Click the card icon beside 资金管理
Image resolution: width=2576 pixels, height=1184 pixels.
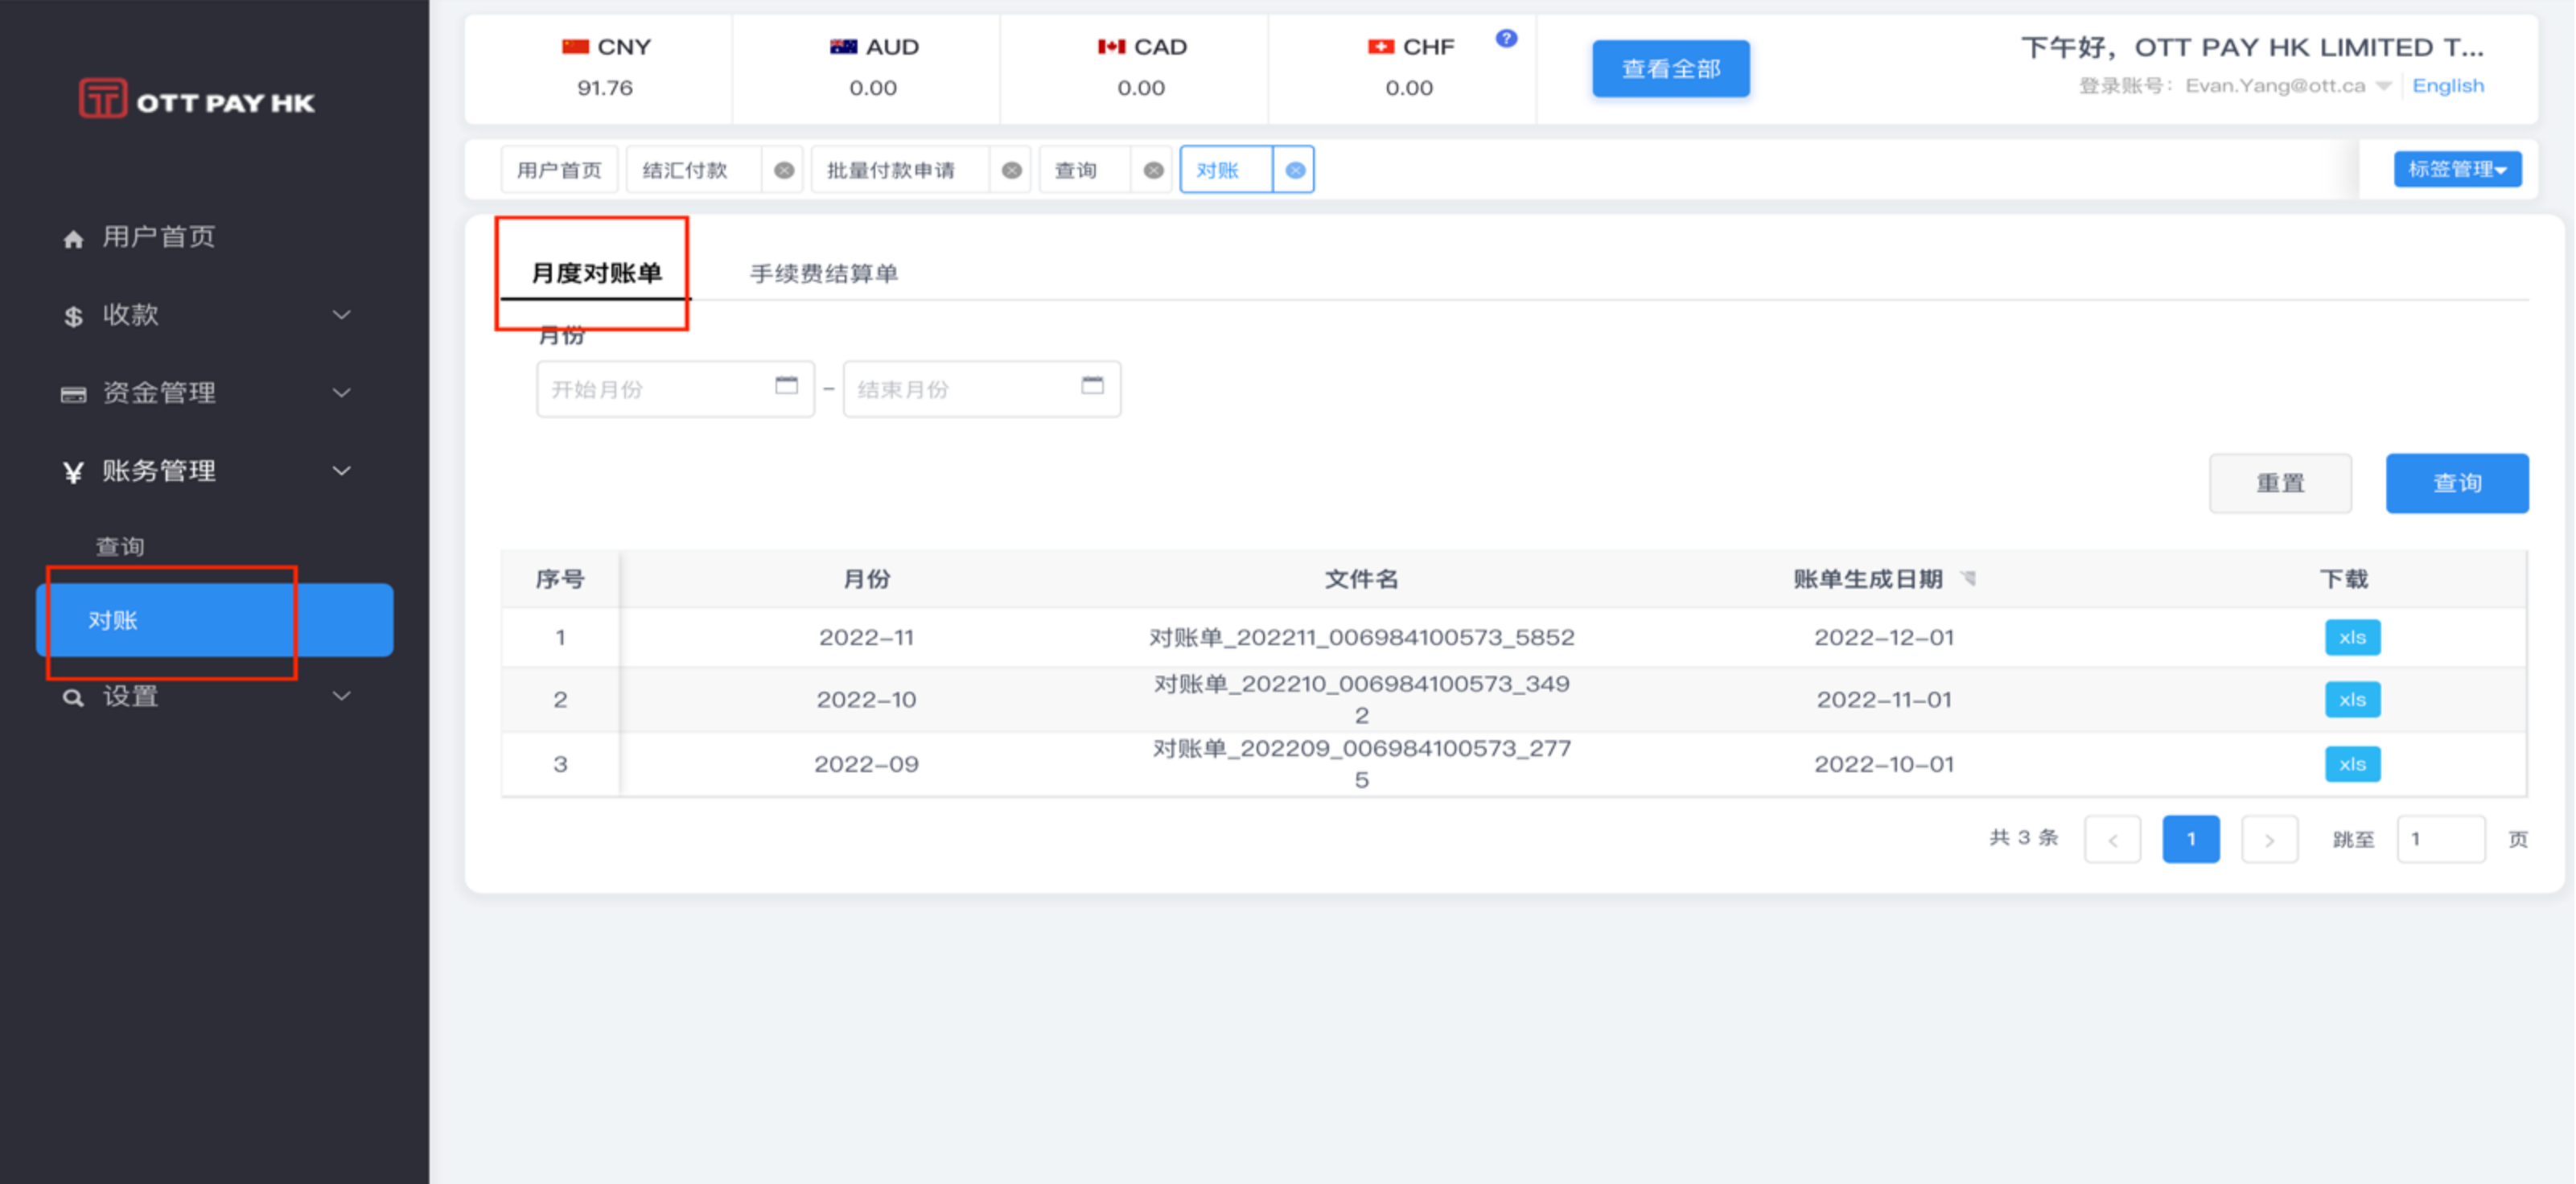point(73,394)
